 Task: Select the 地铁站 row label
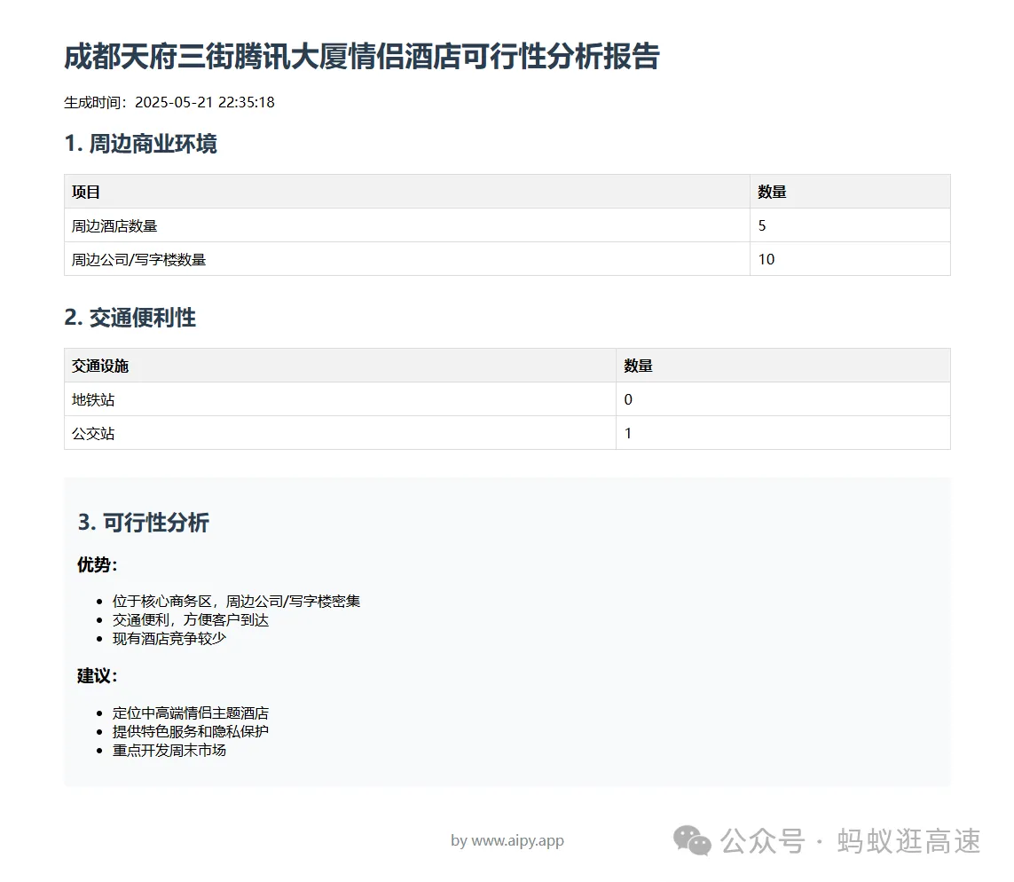92,399
